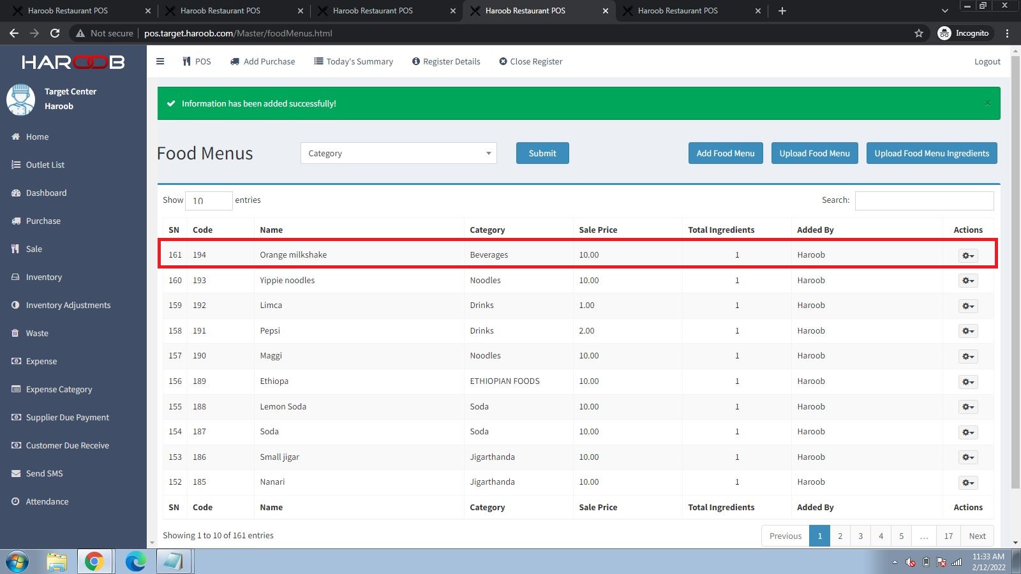Click Waste trash icon in sidebar
This screenshot has height=574, width=1021.
pos(15,333)
